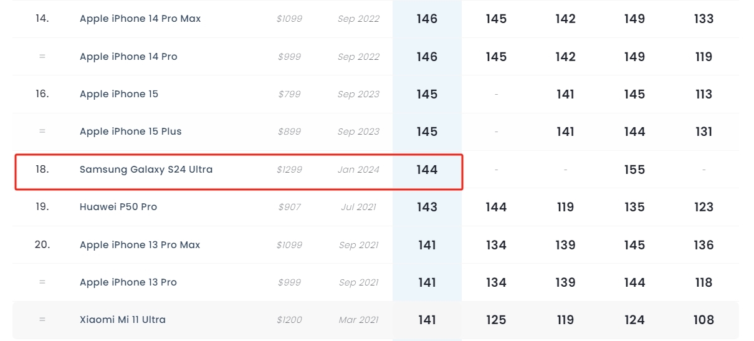Click the Mar 2021 date in Xiaomi row
Screen dimensions: 754x341
pos(358,320)
